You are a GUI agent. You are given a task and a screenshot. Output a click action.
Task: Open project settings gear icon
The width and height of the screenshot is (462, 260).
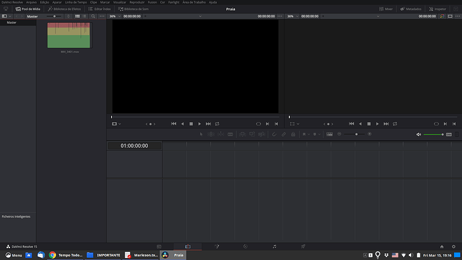point(454,247)
